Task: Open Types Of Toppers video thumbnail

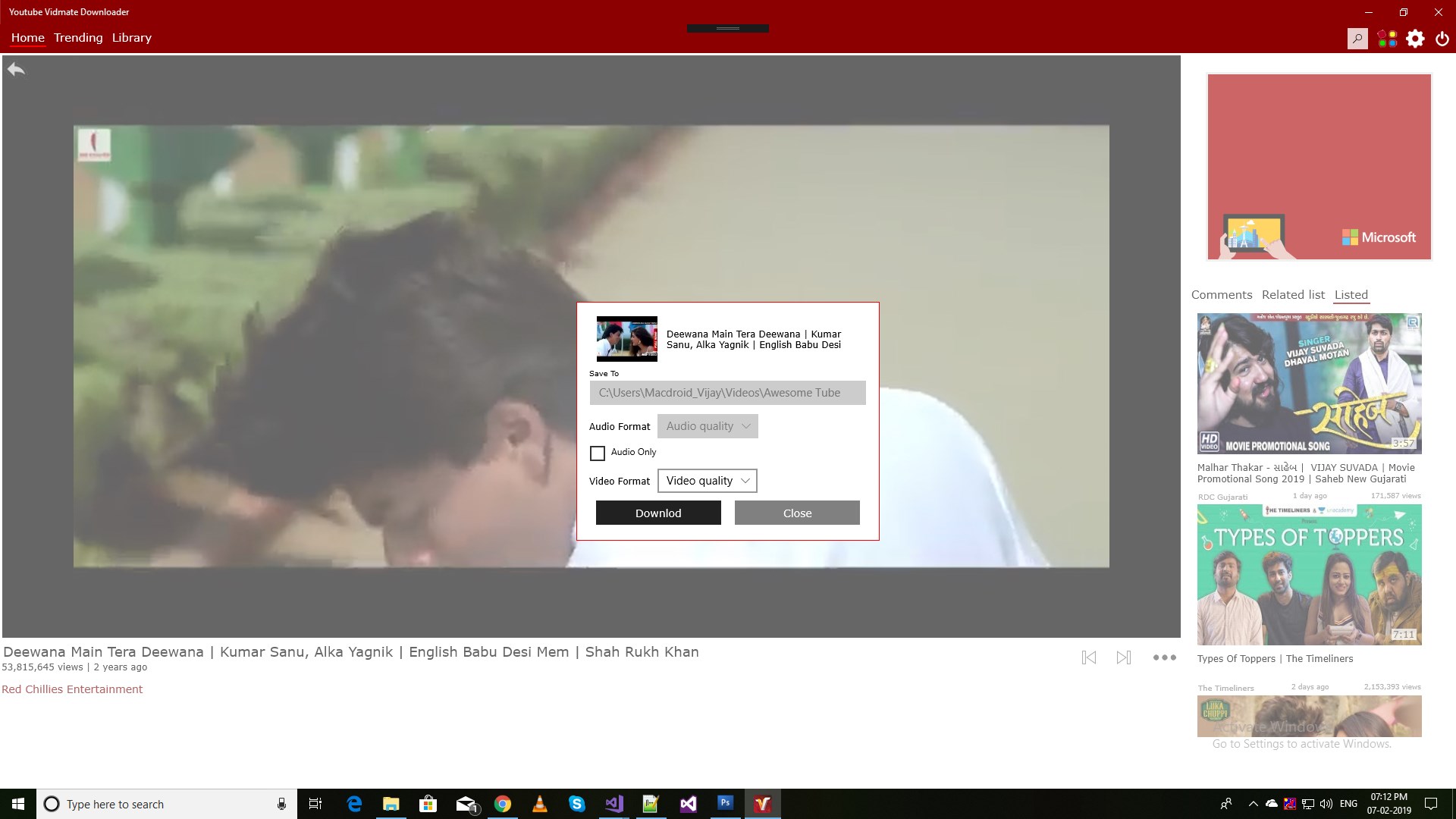Action: tap(1309, 575)
